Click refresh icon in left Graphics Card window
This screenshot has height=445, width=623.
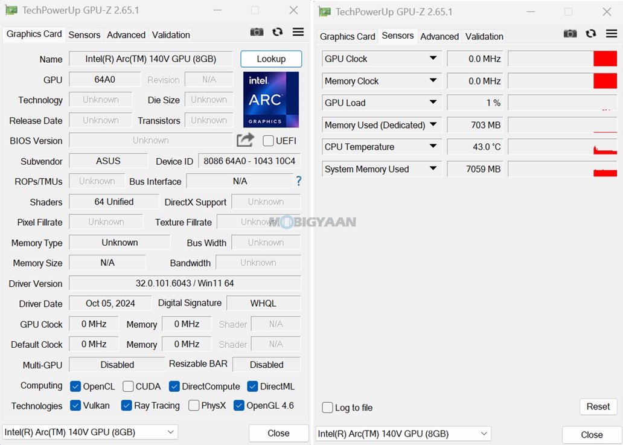(277, 32)
